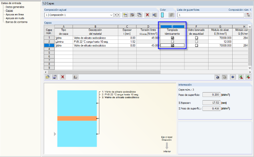
Task: Select row 2 header in layers table
Action: [49, 42]
